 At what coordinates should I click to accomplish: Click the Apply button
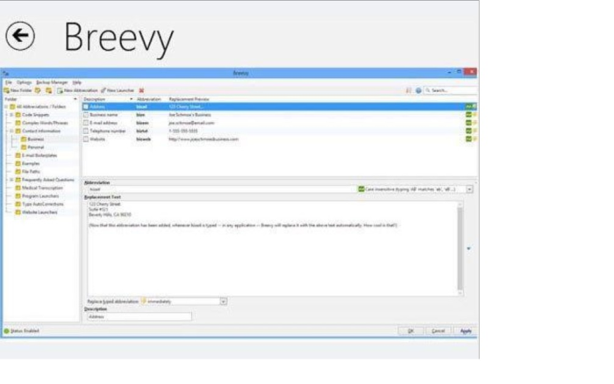(466, 331)
